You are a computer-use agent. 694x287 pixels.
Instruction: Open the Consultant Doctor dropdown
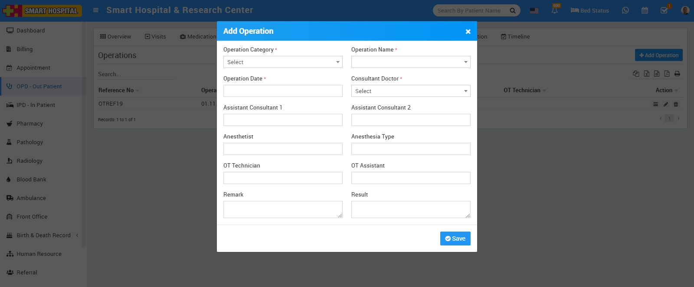coord(411,91)
